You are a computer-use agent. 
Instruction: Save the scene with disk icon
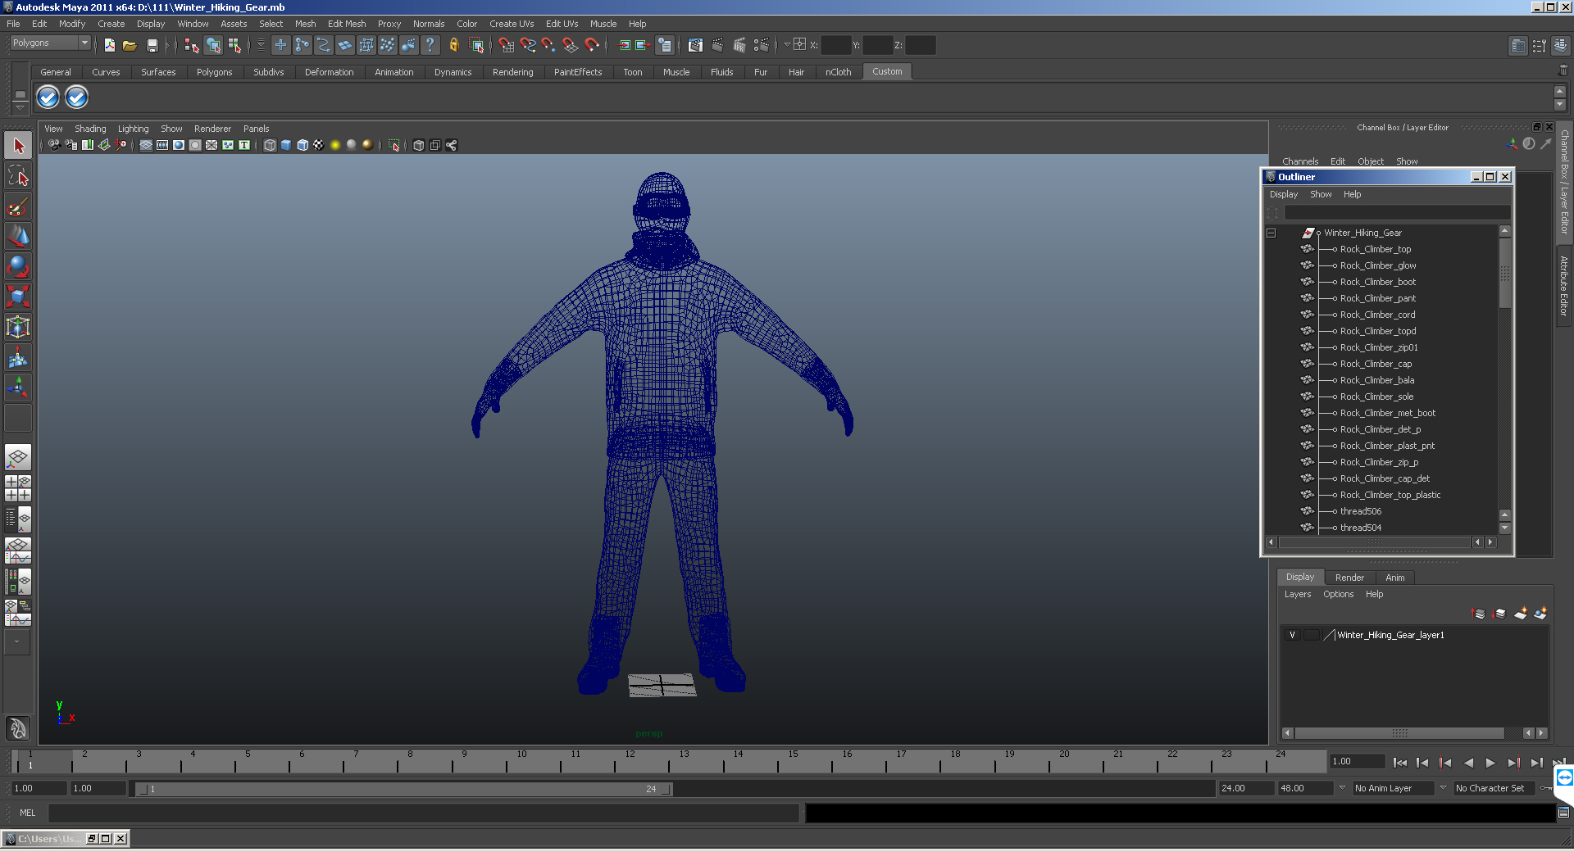(152, 45)
